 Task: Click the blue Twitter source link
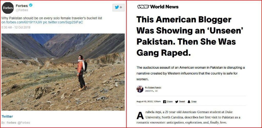[7, 117]
